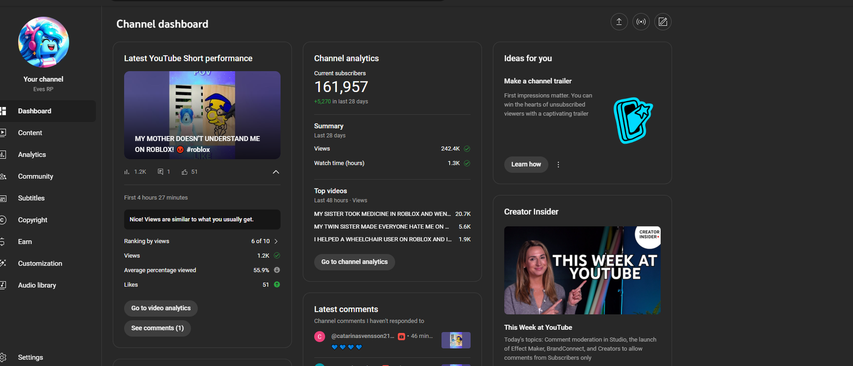The image size is (853, 366).
Task: Open This Week at YouTube video thumbnail
Action: [x=582, y=270]
